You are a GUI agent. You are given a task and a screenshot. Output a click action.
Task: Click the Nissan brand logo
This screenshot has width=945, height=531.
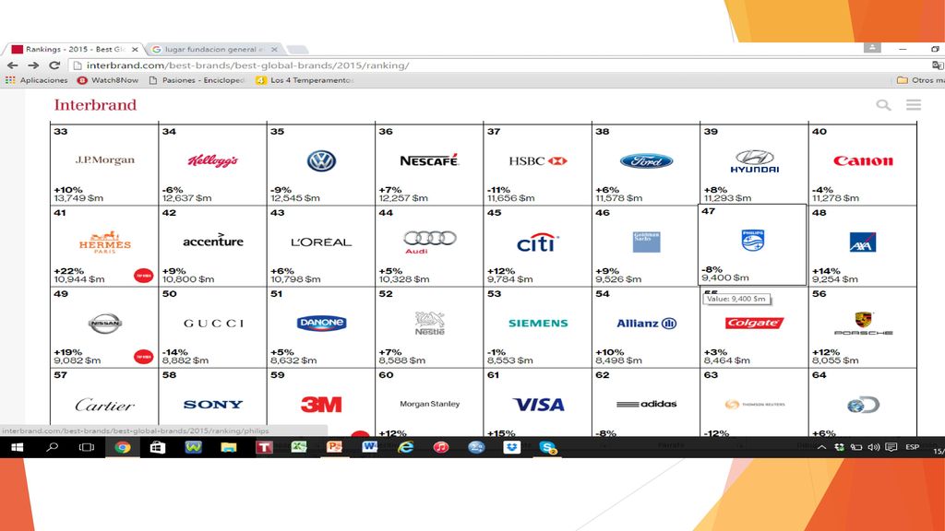point(105,324)
